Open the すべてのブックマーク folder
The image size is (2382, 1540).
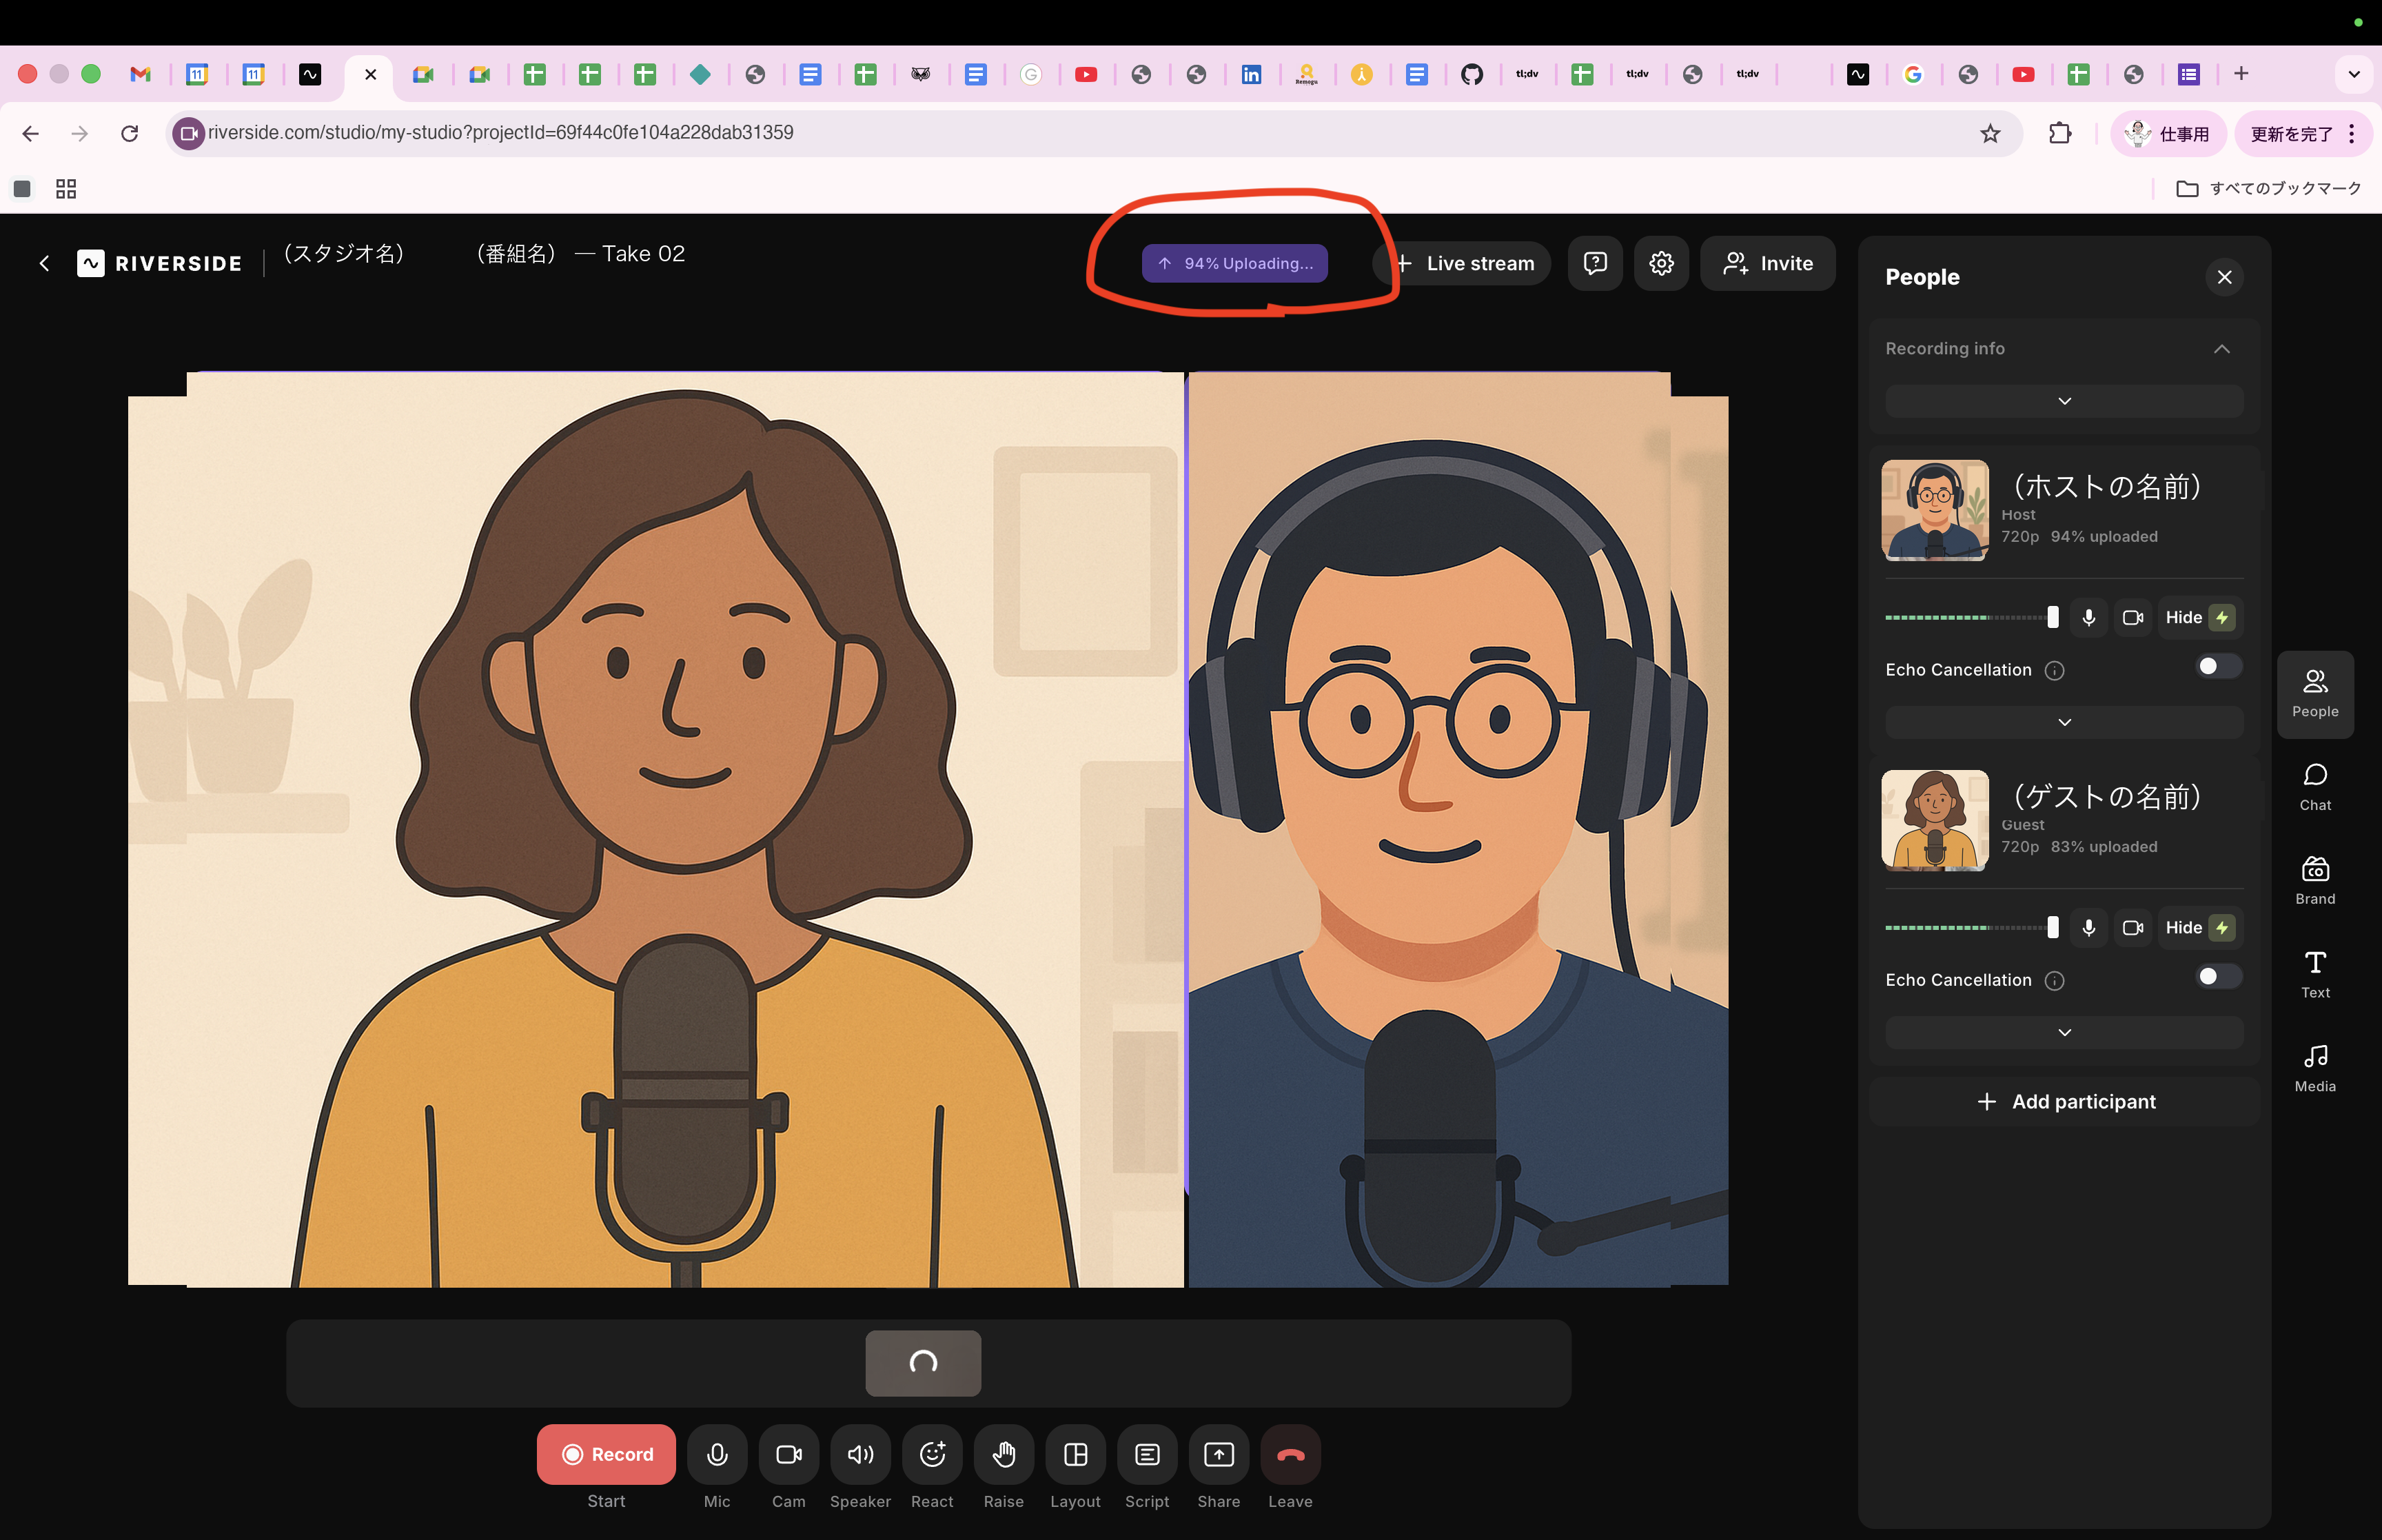(2268, 188)
